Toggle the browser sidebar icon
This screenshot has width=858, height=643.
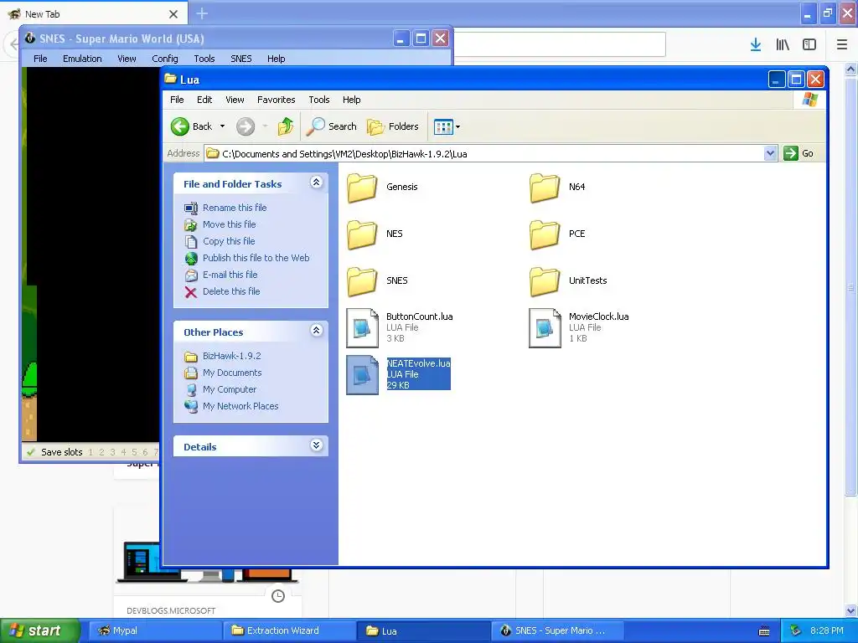[809, 45]
